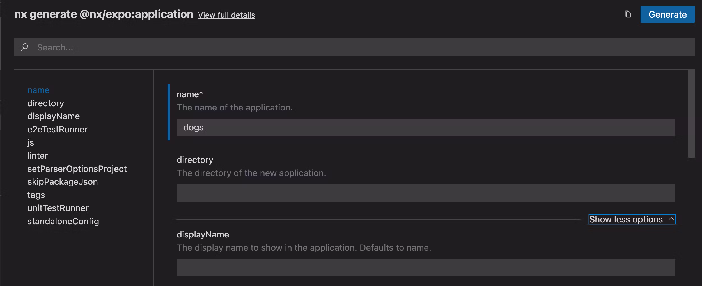Screen dimensions: 702x286
Task: Navigate to the tags option
Action: pyautogui.click(x=36, y=195)
